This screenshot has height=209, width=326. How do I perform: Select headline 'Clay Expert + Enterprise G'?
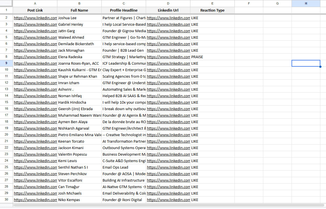click(124, 70)
